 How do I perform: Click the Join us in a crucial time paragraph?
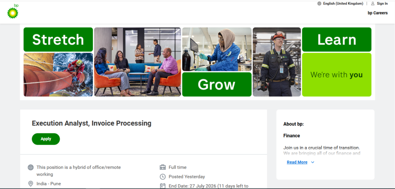(x=322, y=150)
